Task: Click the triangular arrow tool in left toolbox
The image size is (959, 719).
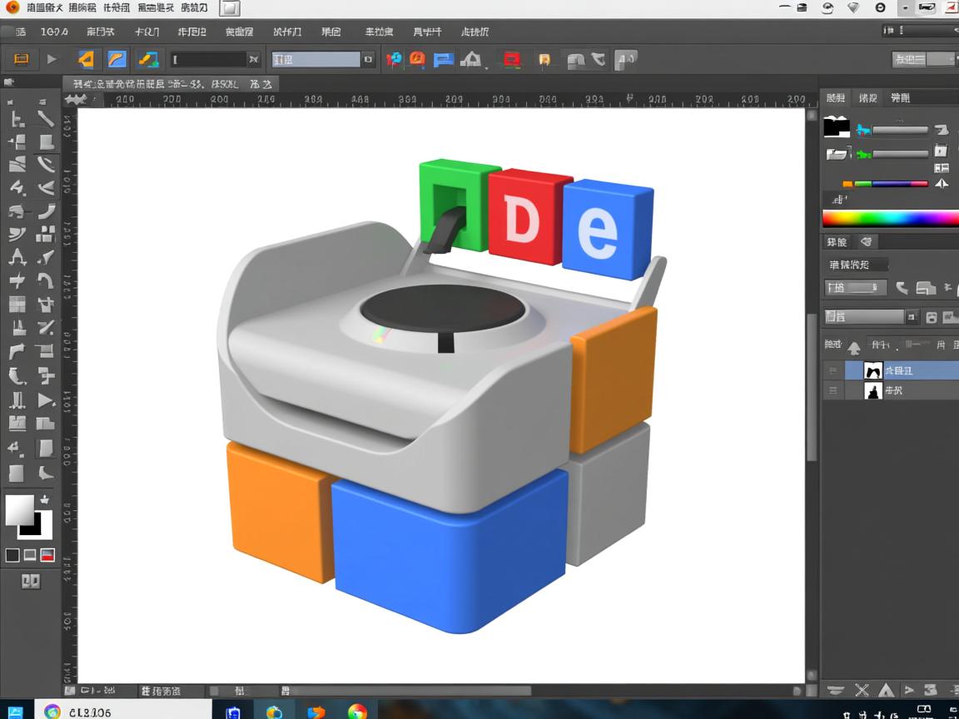Action: [x=46, y=401]
